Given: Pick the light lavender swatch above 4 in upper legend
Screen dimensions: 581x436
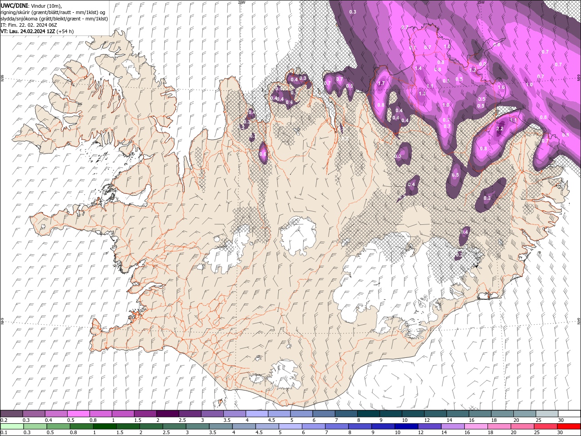Looking at the screenshot, I should 257,414.
